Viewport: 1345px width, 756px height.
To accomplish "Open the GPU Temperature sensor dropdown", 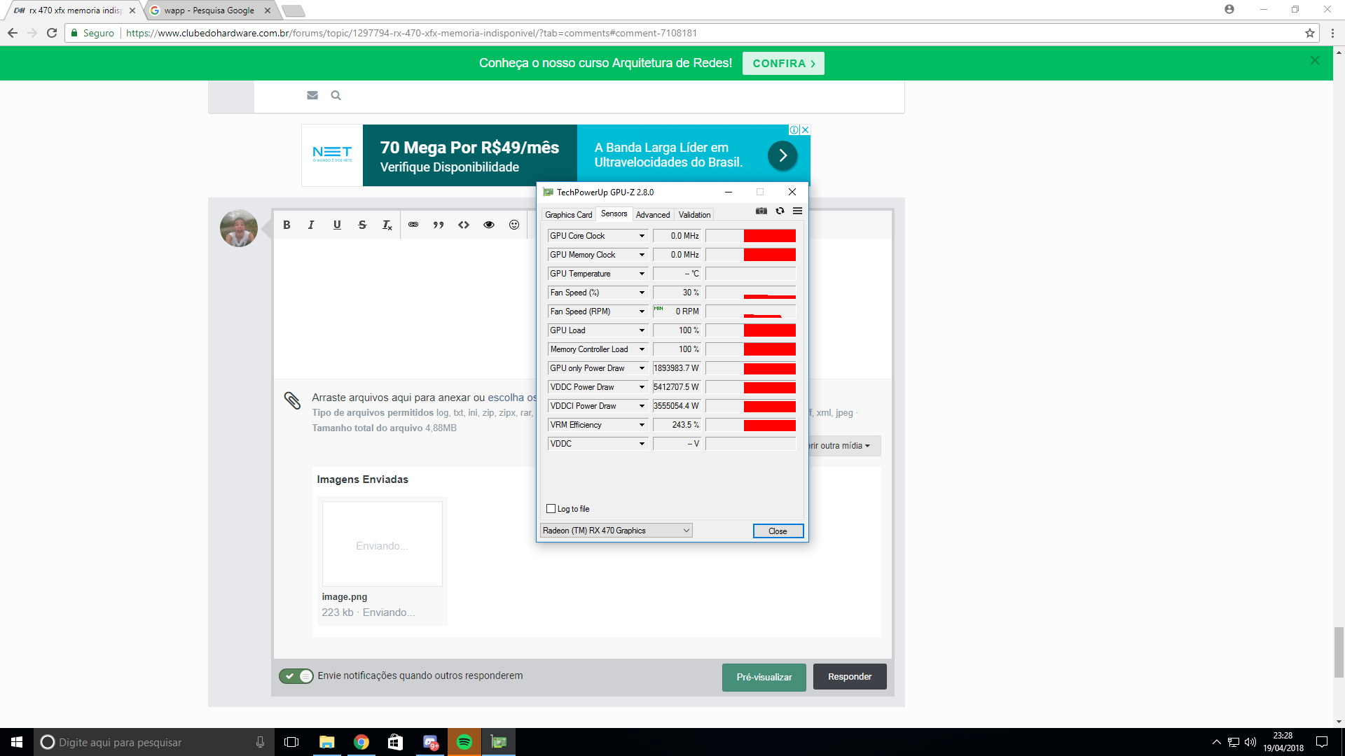I will point(642,274).
